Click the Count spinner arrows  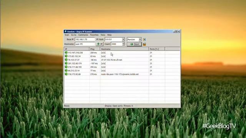point(124,44)
